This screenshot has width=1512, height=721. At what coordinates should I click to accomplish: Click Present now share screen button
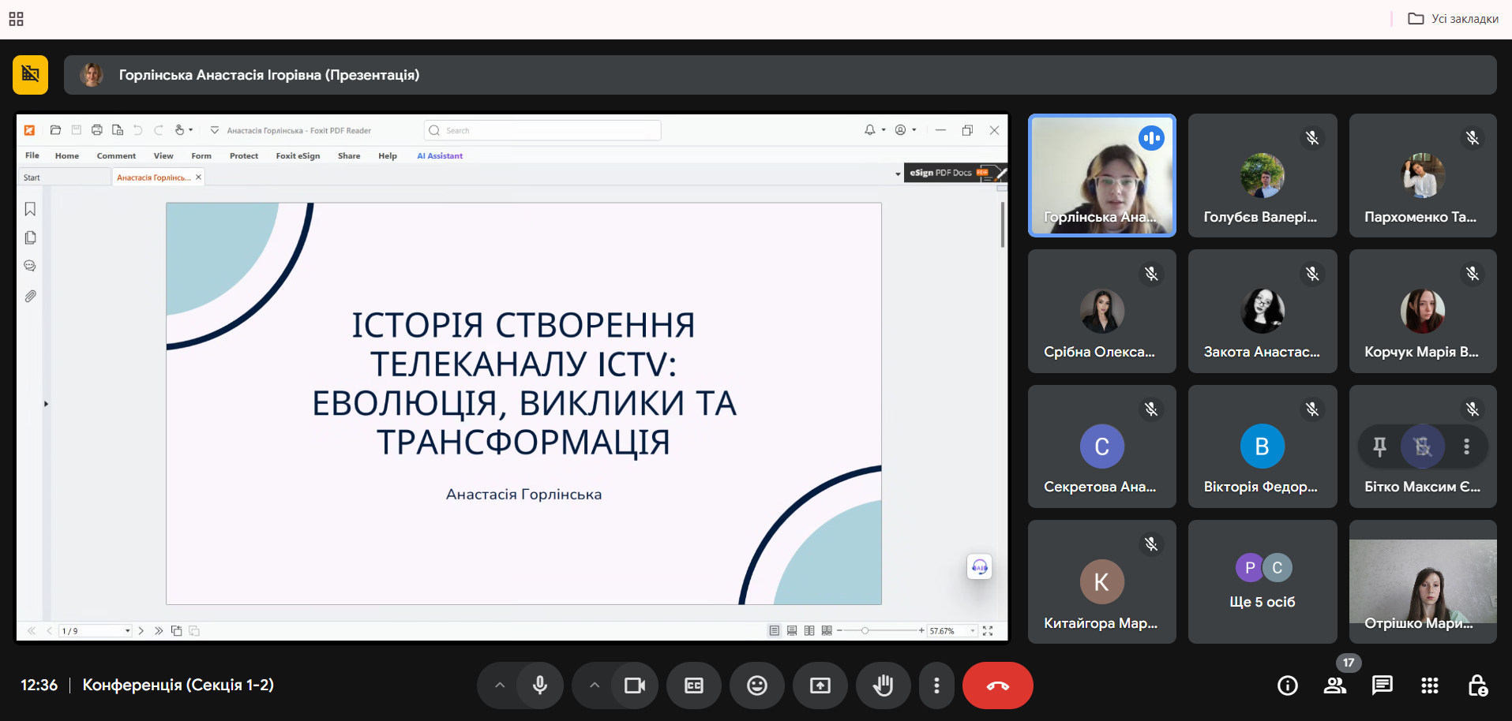pyautogui.click(x=820, y=686)
